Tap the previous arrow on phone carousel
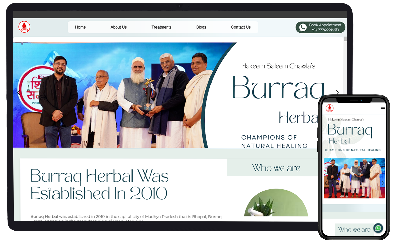Image resolution: width=396 pixels, height=244 pixels. tap(326, 183)
